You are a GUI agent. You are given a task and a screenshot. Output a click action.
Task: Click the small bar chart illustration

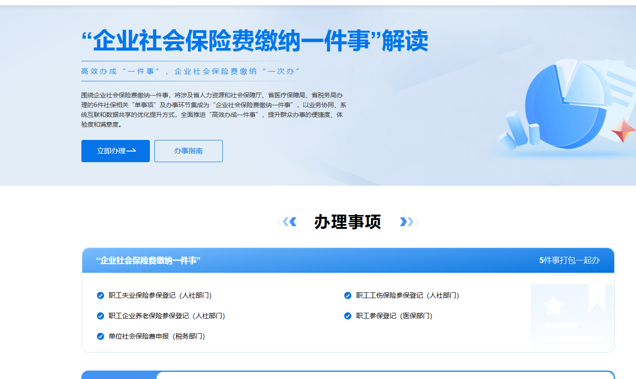(518, 131)
